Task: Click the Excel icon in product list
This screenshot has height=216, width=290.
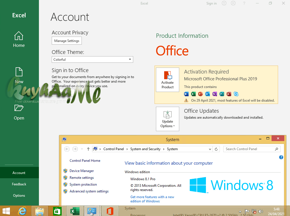Action: (193, 94)
